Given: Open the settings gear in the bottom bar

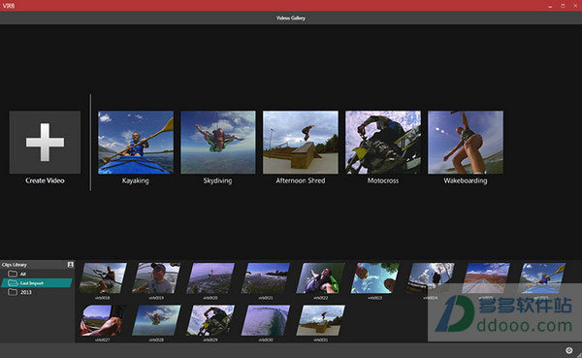Looking at the screenshot, I should point(569,350).
